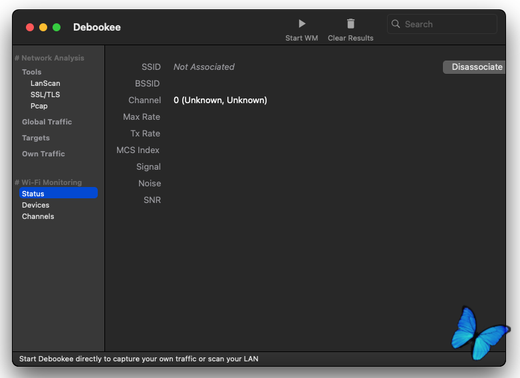Viewport: 520px width, 378px height.
Task: Click the yellow minimize window button
Action: pos(43,27)
